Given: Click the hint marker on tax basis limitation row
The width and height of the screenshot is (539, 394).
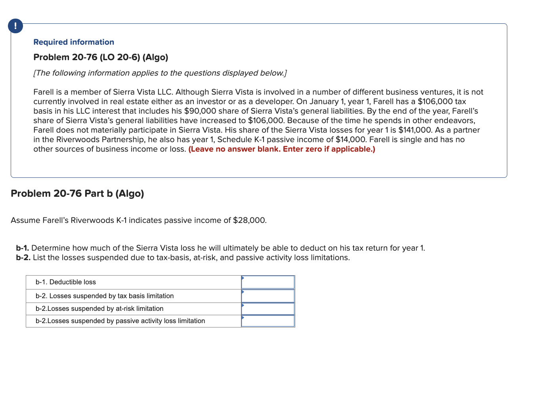Looking at the screenshot, I should pos(242,293).
